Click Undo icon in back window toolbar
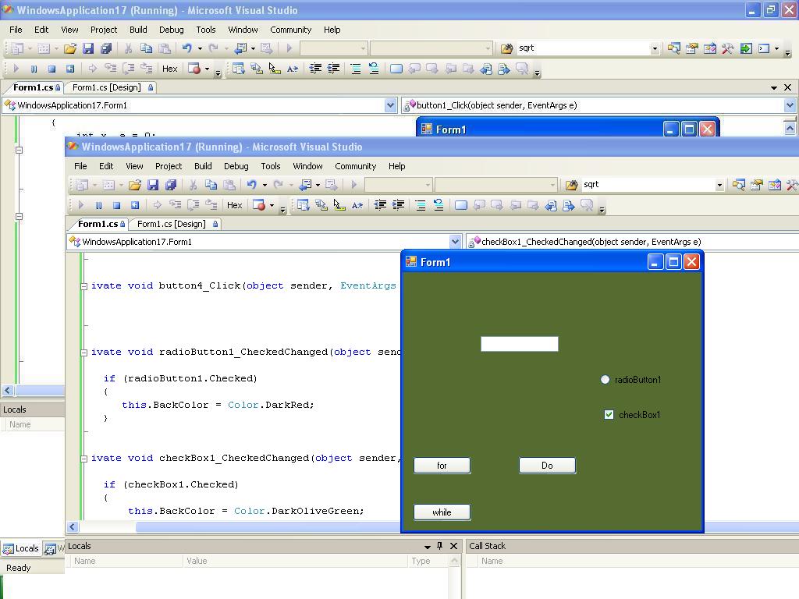799x599 pixels. 187,48
